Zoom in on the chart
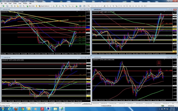The height and width of the screenshot is (111, 178). [x=63, y=6]
